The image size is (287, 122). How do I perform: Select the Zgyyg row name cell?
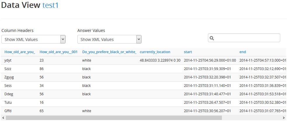[9, 77]
